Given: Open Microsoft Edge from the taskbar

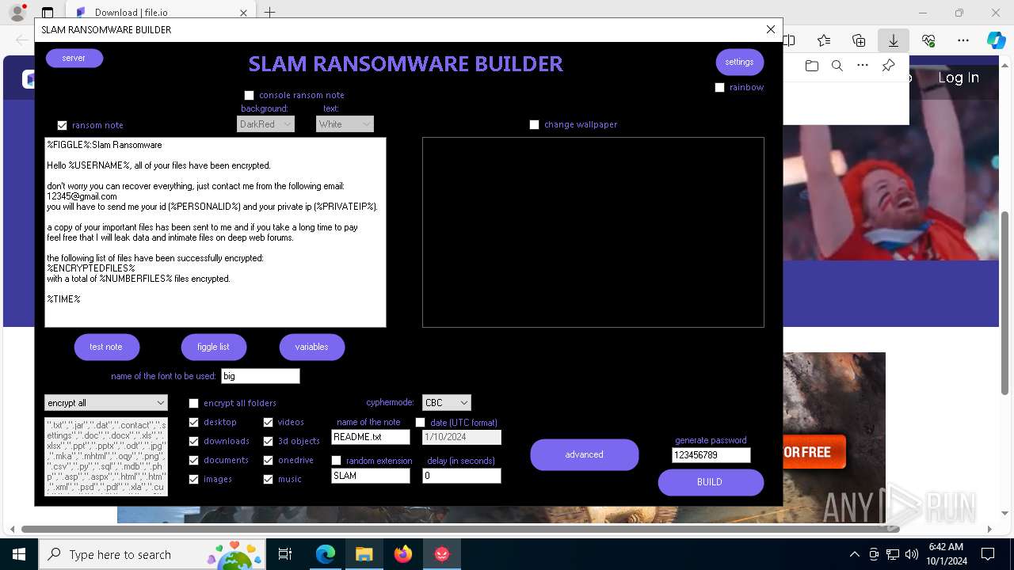Looking at the screenshot, I should pyautogui.click(x=326, y=554).
